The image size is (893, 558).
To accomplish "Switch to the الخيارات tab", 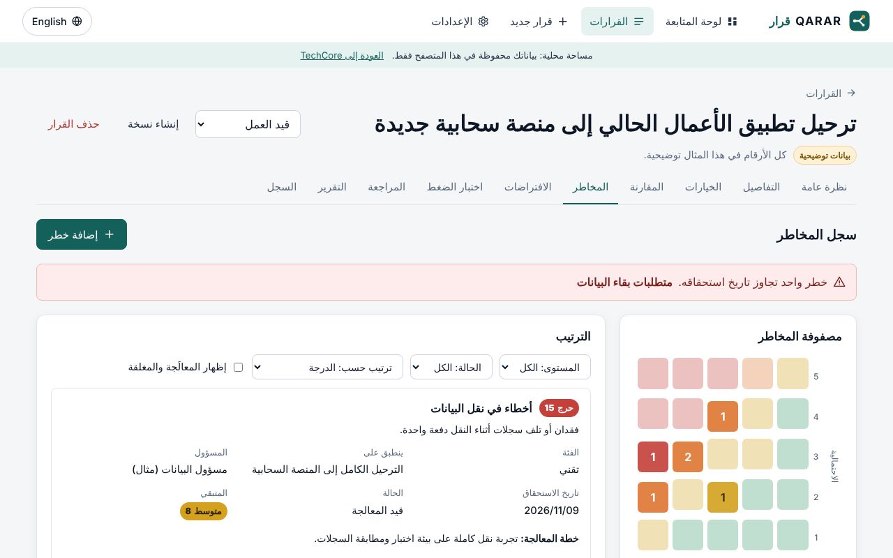I will pos(703,187).
